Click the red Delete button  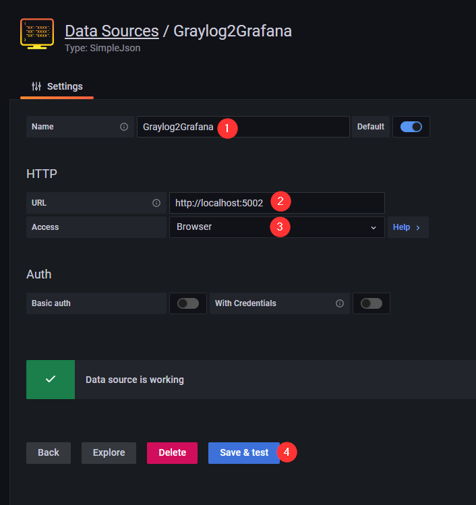[x=173, y=453]
